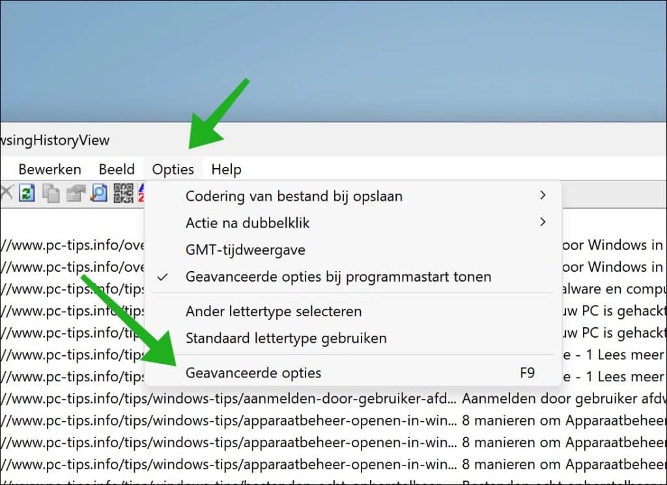This screenshot has width=667, height=485.
Task: Expand the Actie na dubbelklik submenu
Action: point(353,223)
